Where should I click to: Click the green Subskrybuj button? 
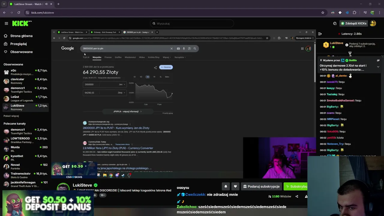coord(295,186)
